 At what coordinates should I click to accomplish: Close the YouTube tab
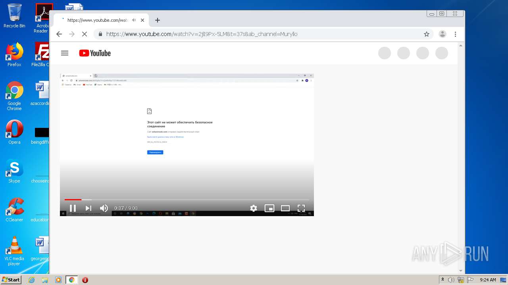pos(142,20)
